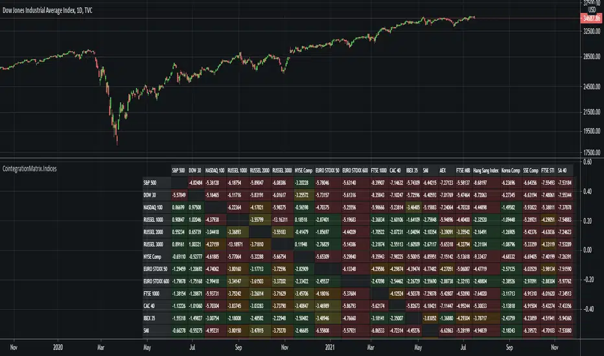Click the green cell value 0.86699
The width and height of the screenshot is (604, 356).
pyautogui.click(x=178, y=207)
